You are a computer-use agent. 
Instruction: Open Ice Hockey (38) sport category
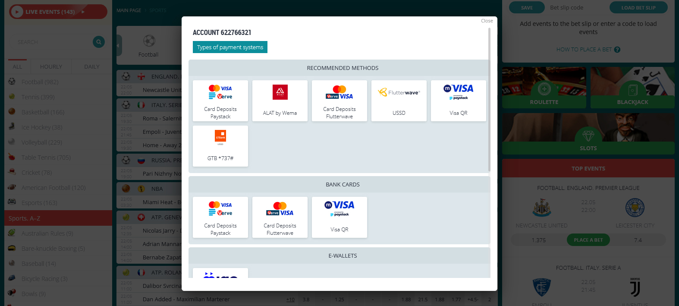[x=58, y=127]
